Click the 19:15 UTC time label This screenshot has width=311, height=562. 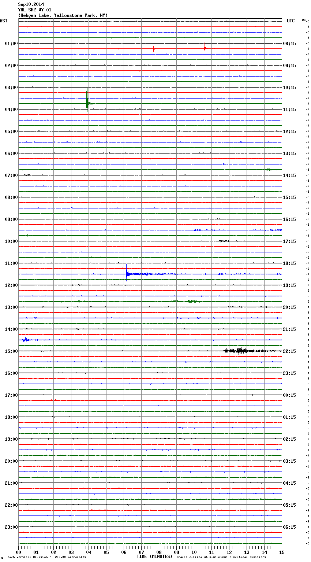pos(289,285)
